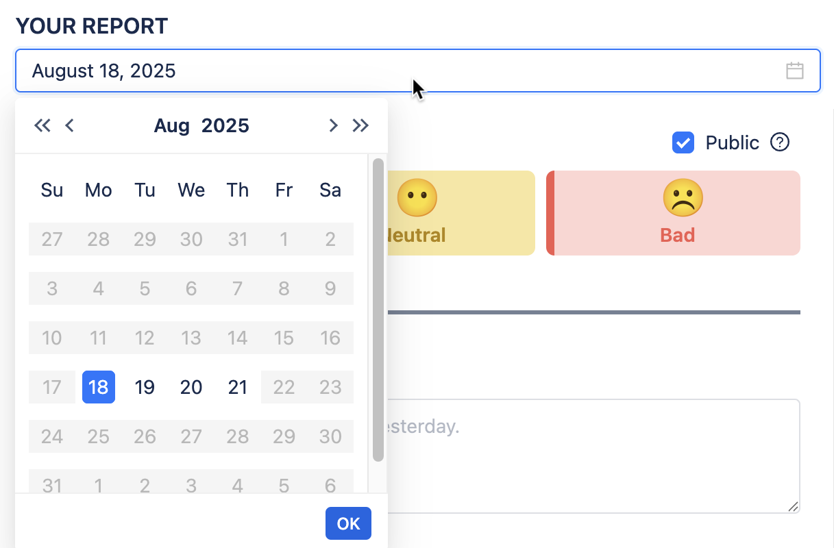
Task: Open the Aug month selector
Action: [171, 126]
